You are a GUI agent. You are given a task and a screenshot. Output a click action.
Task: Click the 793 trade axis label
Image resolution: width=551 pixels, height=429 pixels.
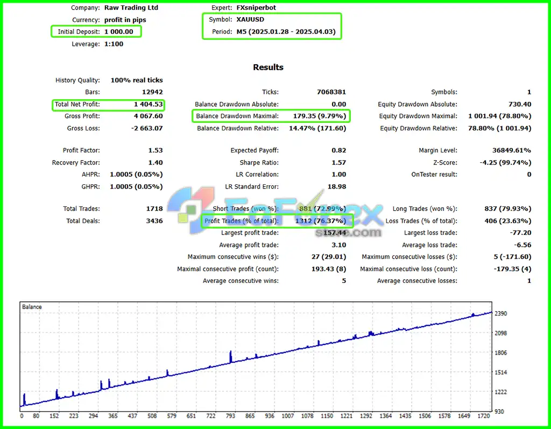tap(230, 416)
